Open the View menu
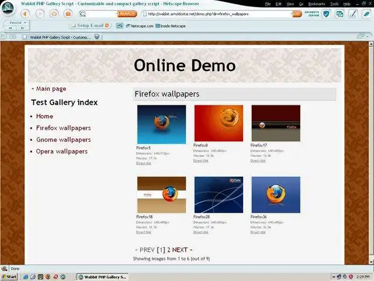 [290, 4]
